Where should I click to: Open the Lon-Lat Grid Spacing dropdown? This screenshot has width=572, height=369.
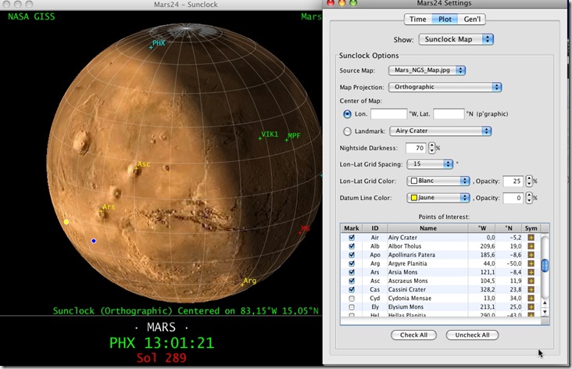tap(430, 164)
